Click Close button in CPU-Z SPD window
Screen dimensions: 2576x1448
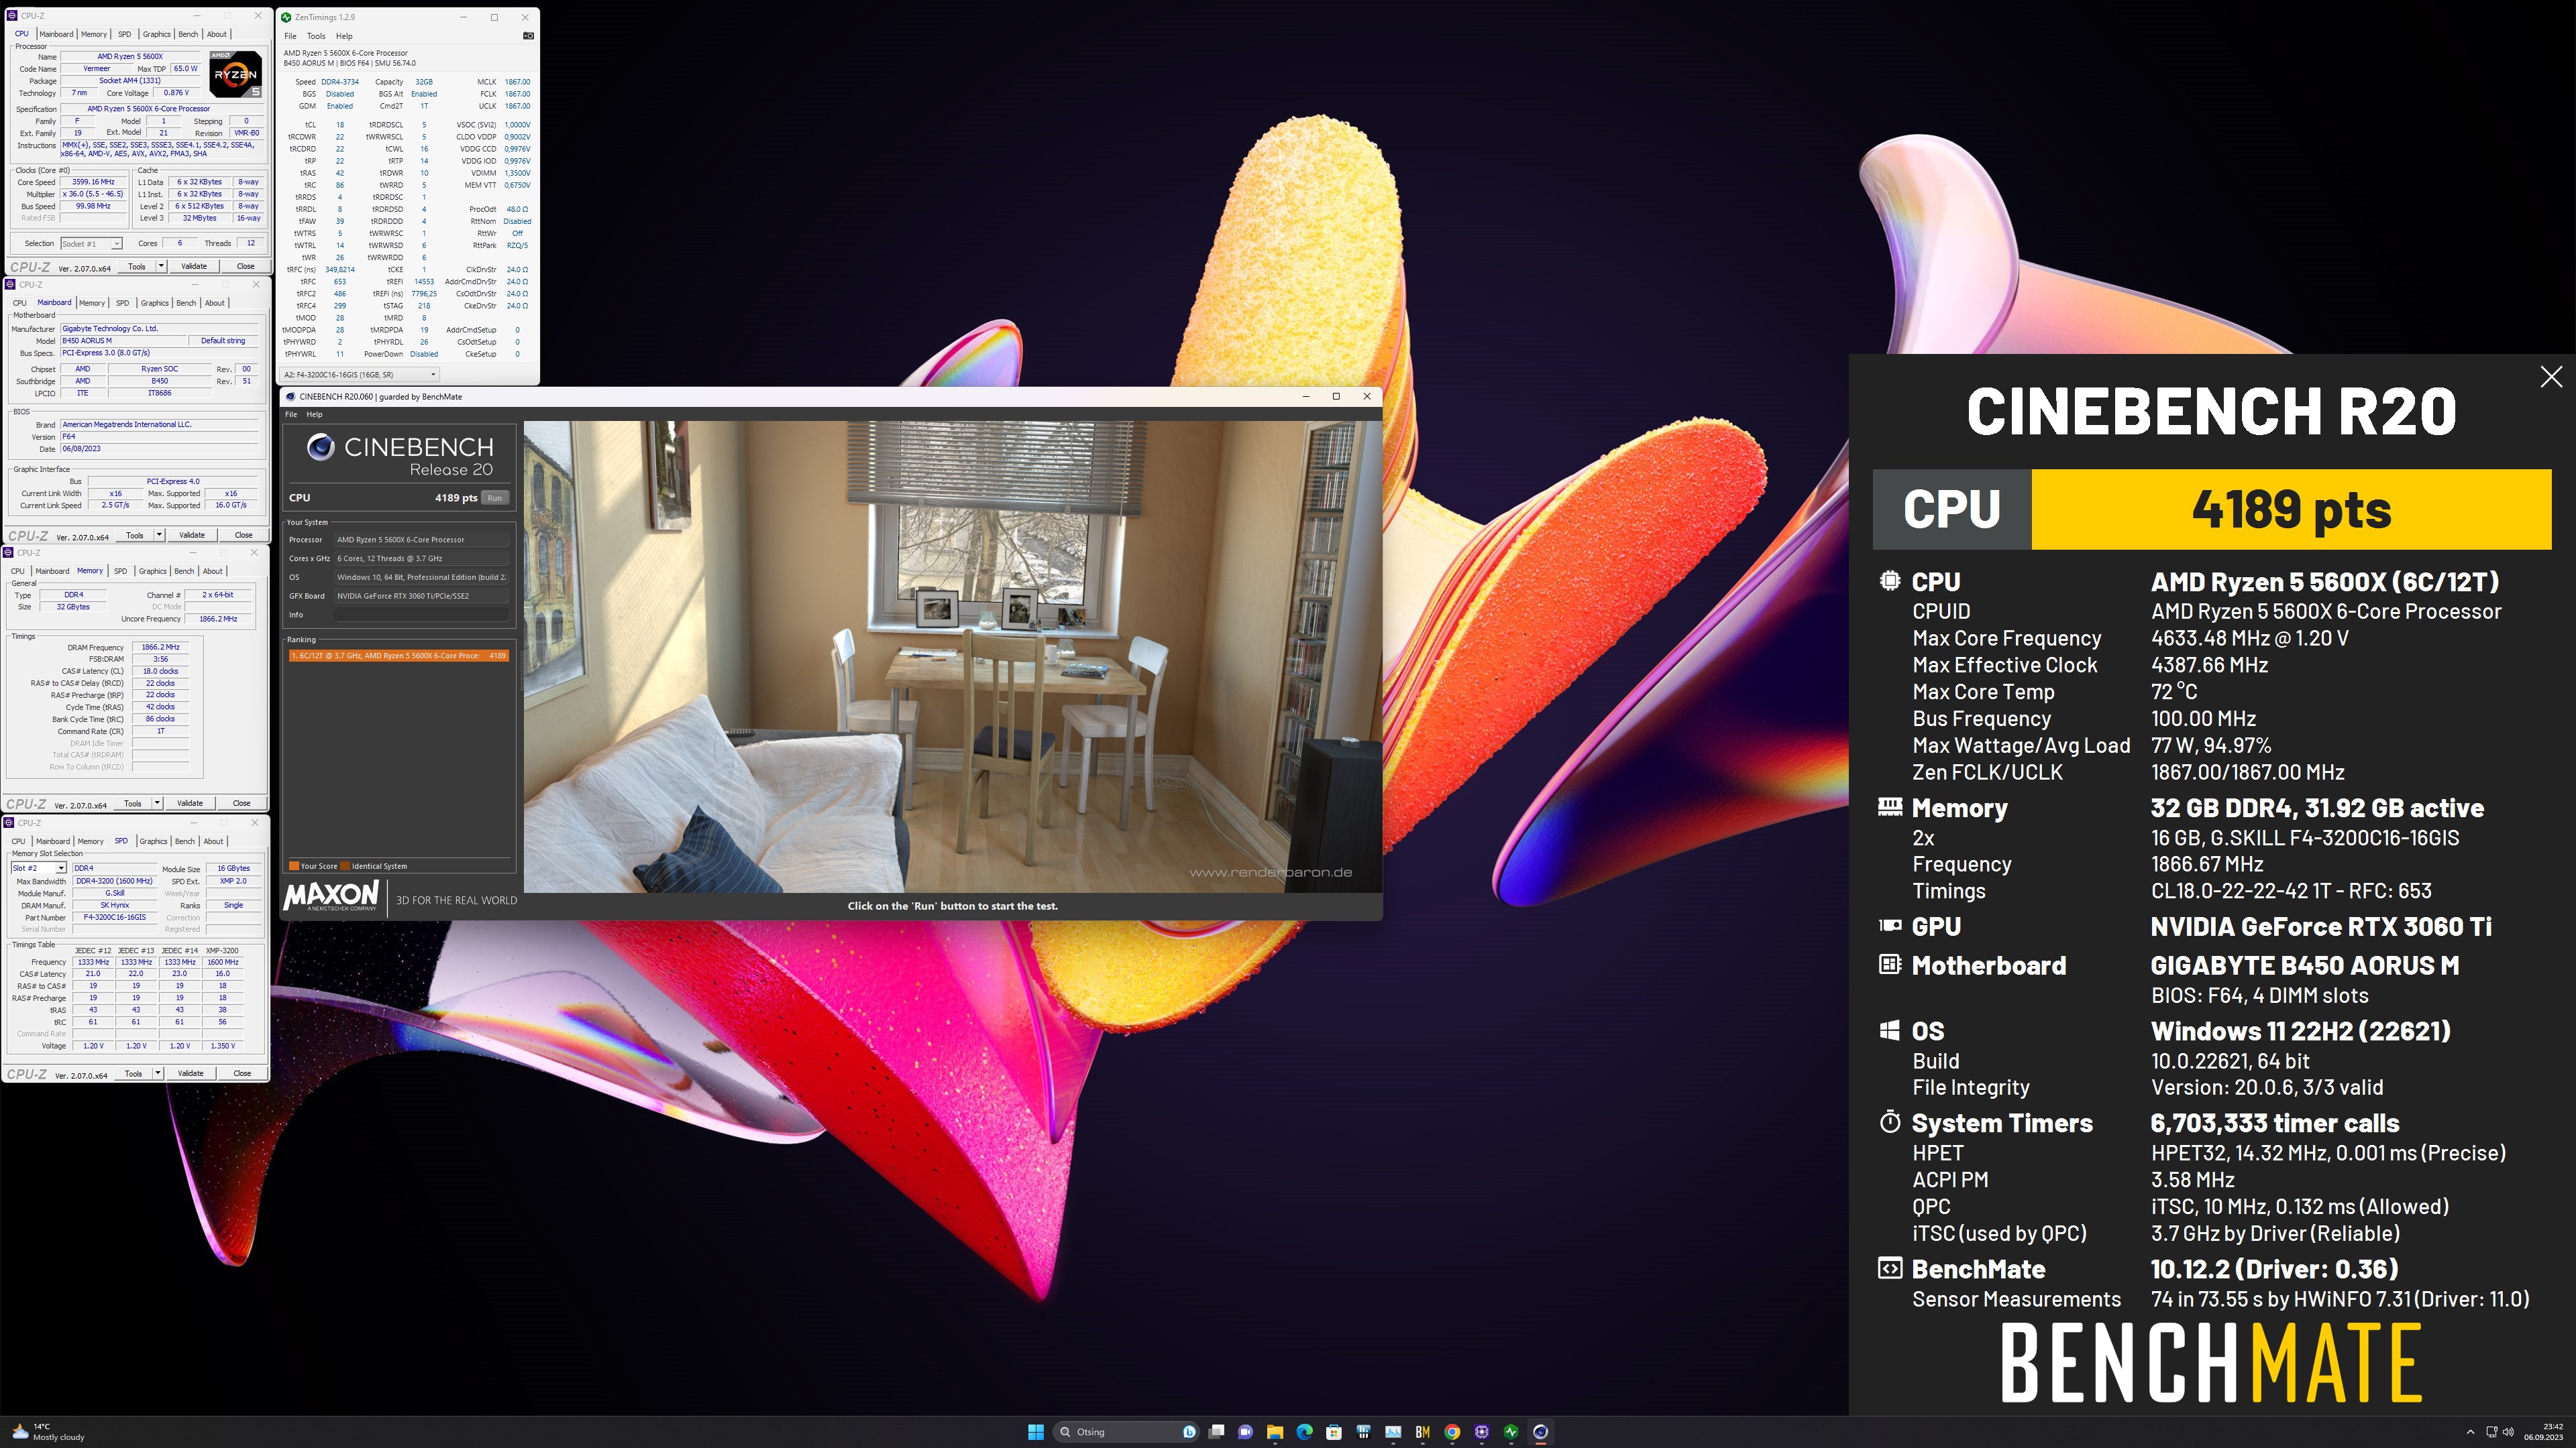coord(242,1073)
